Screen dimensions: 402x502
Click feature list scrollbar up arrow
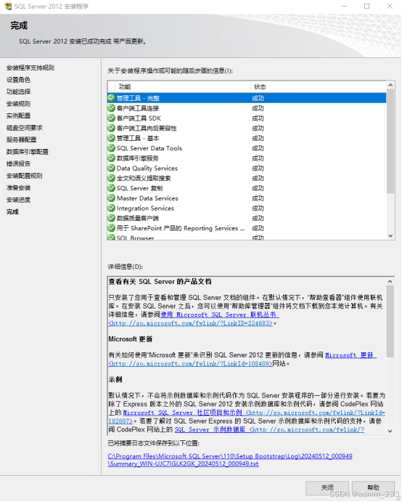390,85
